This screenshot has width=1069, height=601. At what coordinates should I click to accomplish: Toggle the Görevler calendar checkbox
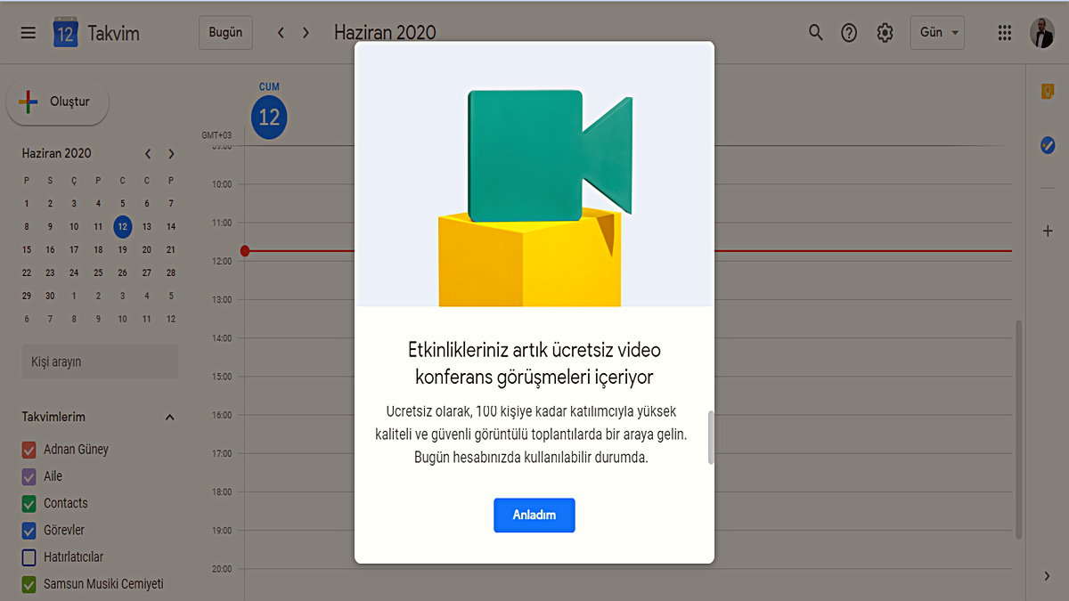(x=29, y=530)
